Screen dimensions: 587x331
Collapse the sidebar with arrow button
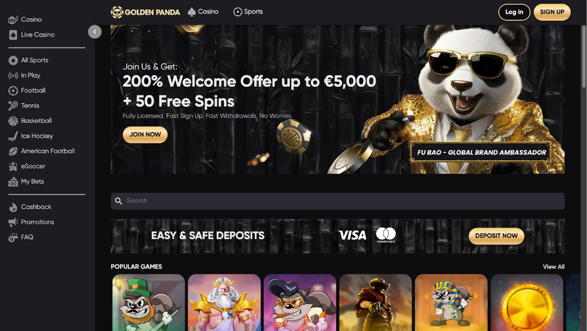(95, 32)
